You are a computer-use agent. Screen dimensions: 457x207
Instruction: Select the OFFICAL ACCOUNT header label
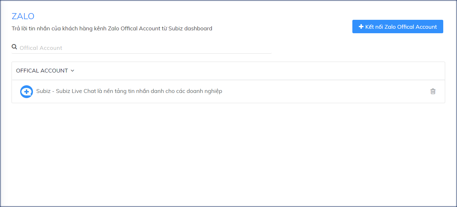(42, 71)
